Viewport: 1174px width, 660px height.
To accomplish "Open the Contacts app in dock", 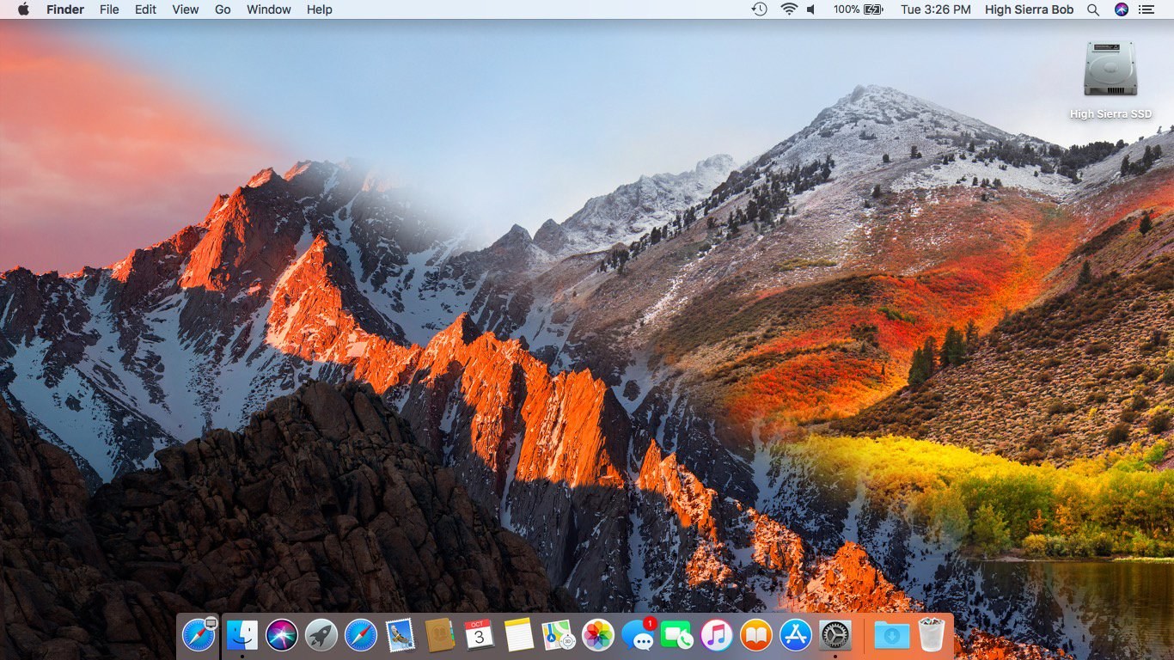I will 440,636.
